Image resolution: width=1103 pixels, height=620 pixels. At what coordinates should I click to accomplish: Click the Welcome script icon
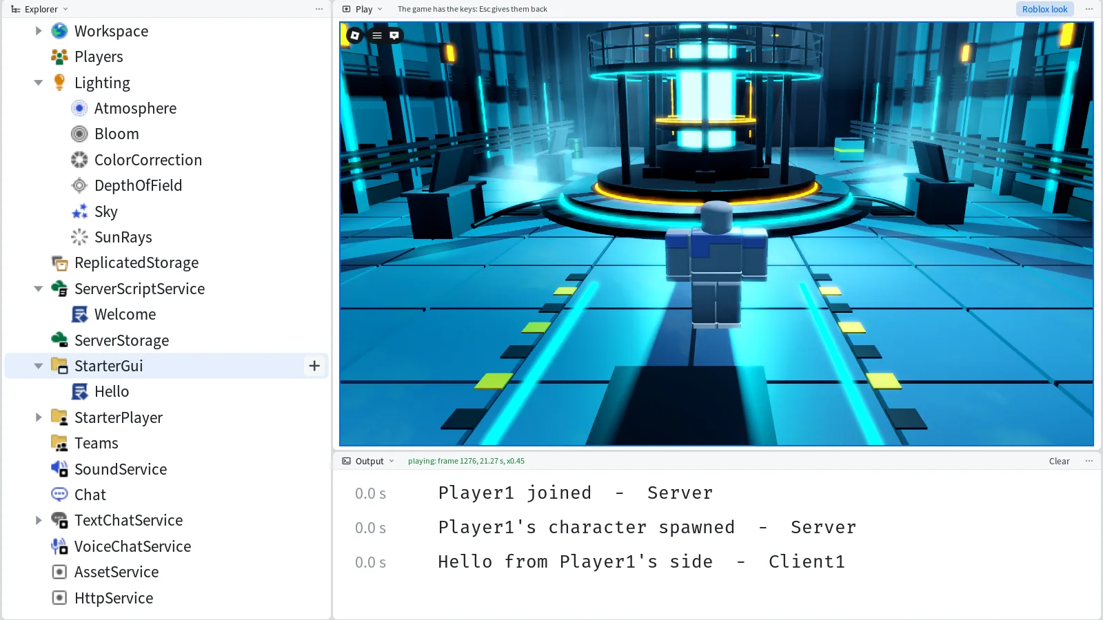point(80,314)
